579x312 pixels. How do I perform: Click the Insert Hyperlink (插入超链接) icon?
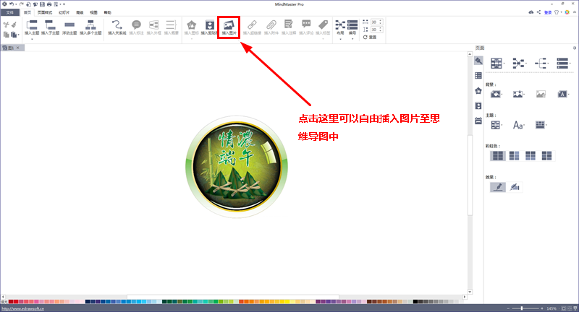pos(252,25)
